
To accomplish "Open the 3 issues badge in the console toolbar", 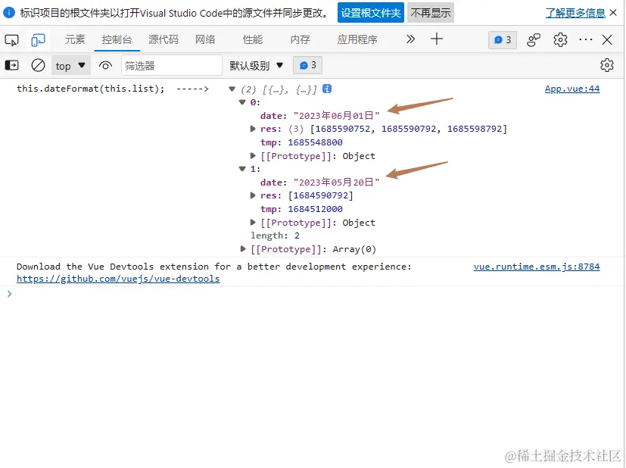I will coord(307,65).
